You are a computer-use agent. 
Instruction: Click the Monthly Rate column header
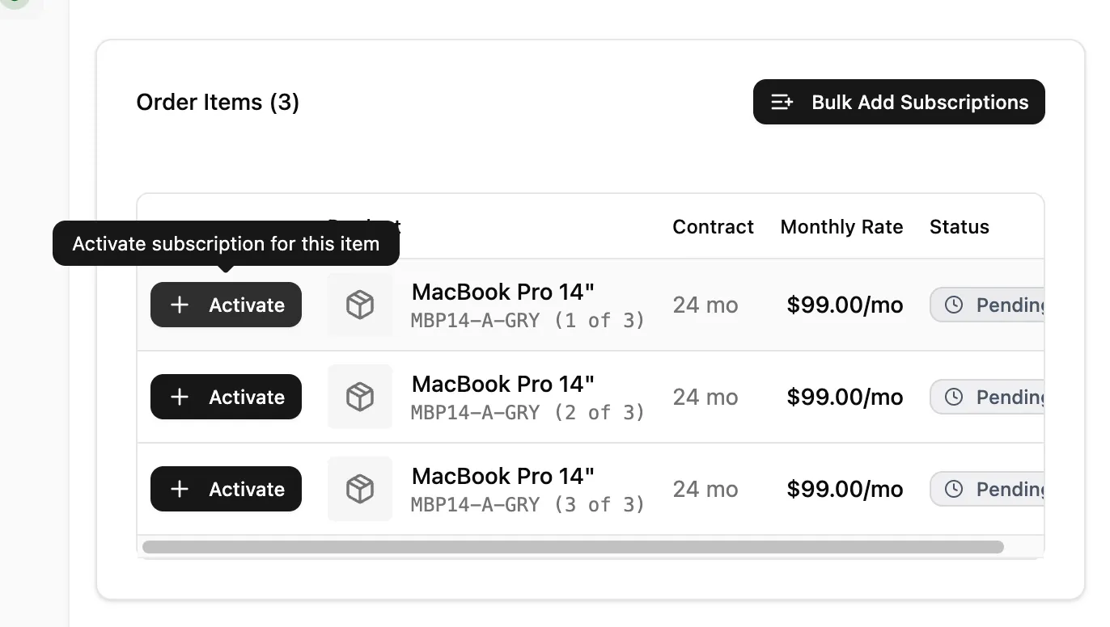[x=841, y=227]
